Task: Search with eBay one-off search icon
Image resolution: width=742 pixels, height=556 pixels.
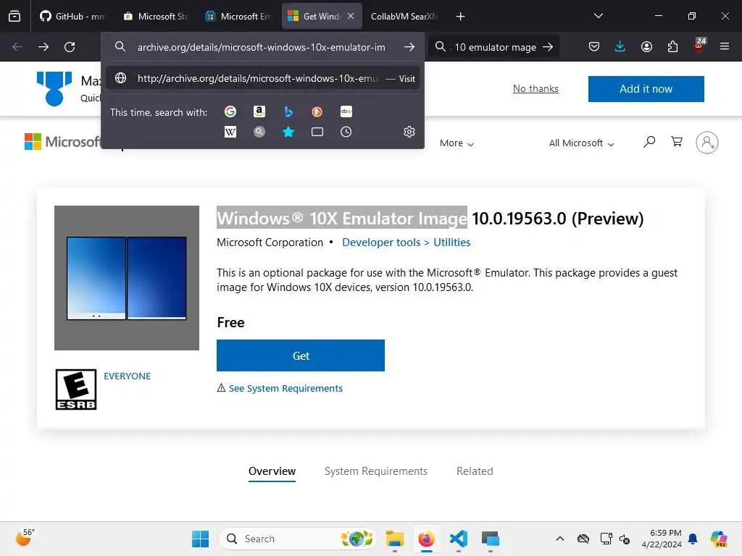Action: [x=346, y=111]
